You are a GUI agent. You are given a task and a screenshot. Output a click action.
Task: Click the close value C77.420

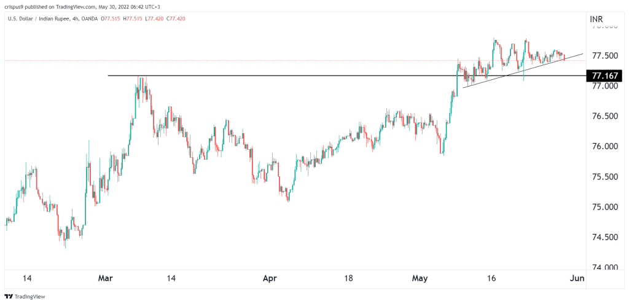click(x=175, y=18)
